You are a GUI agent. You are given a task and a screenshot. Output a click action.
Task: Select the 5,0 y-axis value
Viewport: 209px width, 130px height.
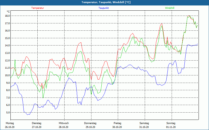pos(8,113)
